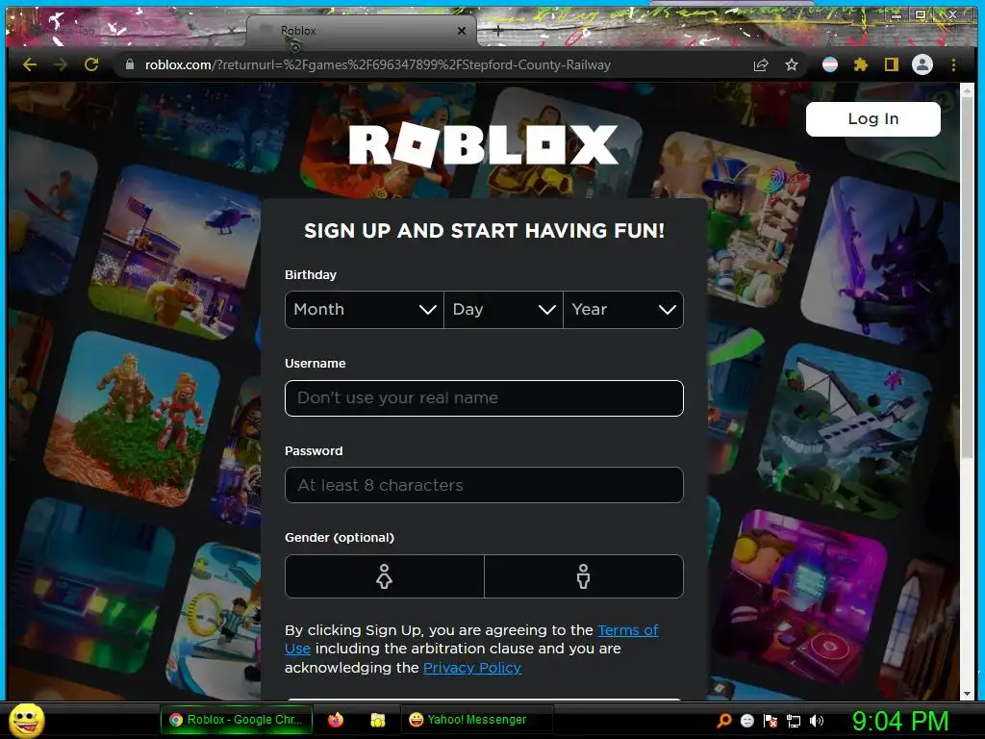Click the orange magnifier tray icon
This screenshot has width=985, height=739.
pyautogui.click(x=723, y=720)
